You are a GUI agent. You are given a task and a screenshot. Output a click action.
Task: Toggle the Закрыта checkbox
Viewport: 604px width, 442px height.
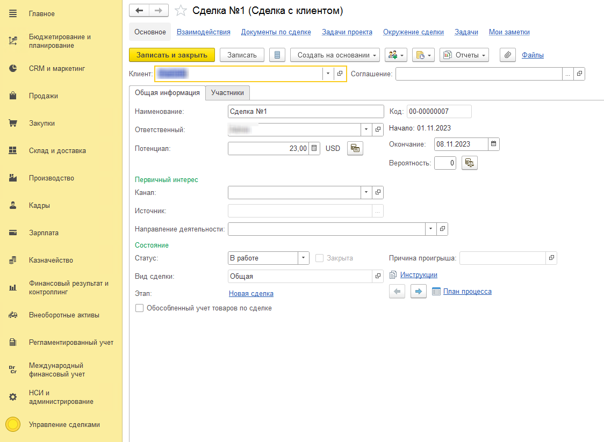pyautogui.click(x=320, y=258)
